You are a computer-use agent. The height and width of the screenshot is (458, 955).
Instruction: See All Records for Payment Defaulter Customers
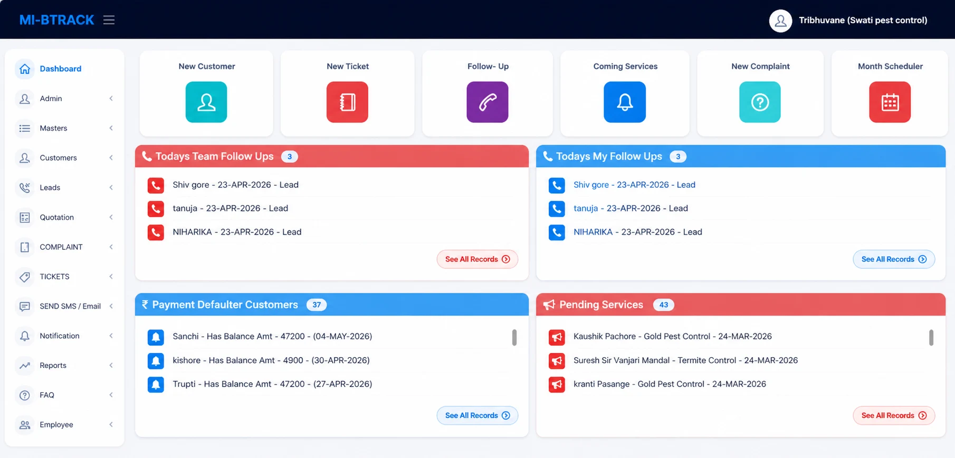(477, 415)
